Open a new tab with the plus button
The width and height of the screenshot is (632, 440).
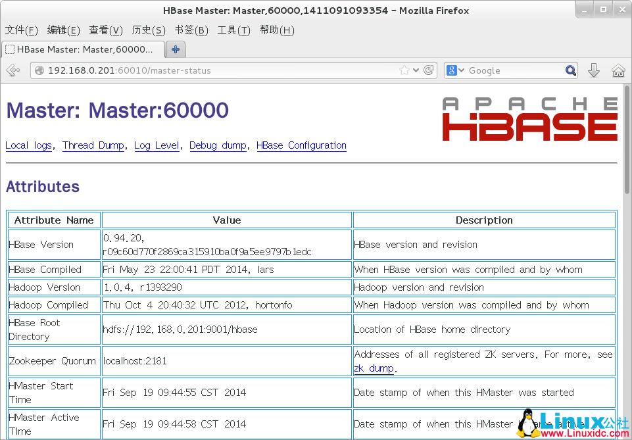pyautogui.click(x=175, y=49)
